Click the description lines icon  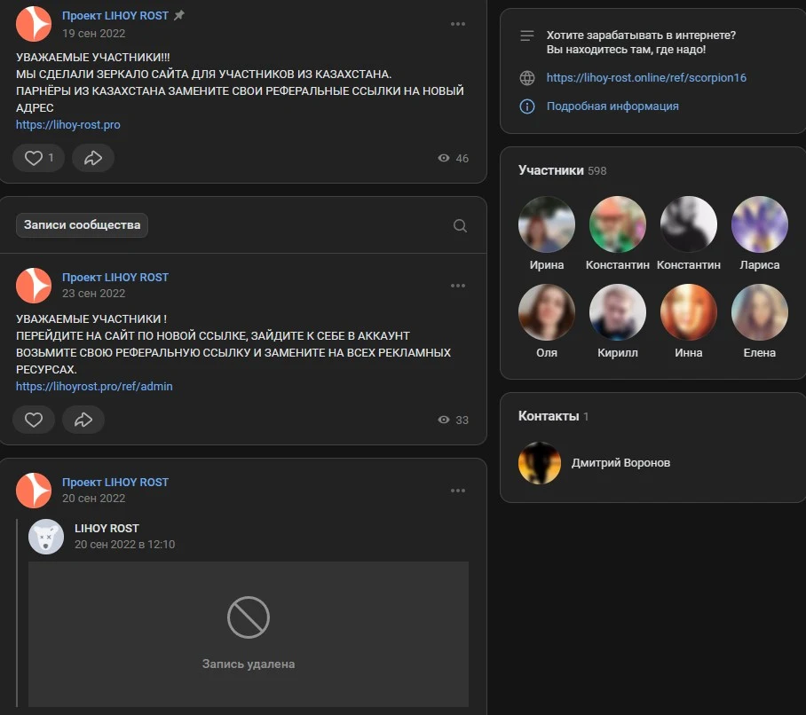coord(527,35)
